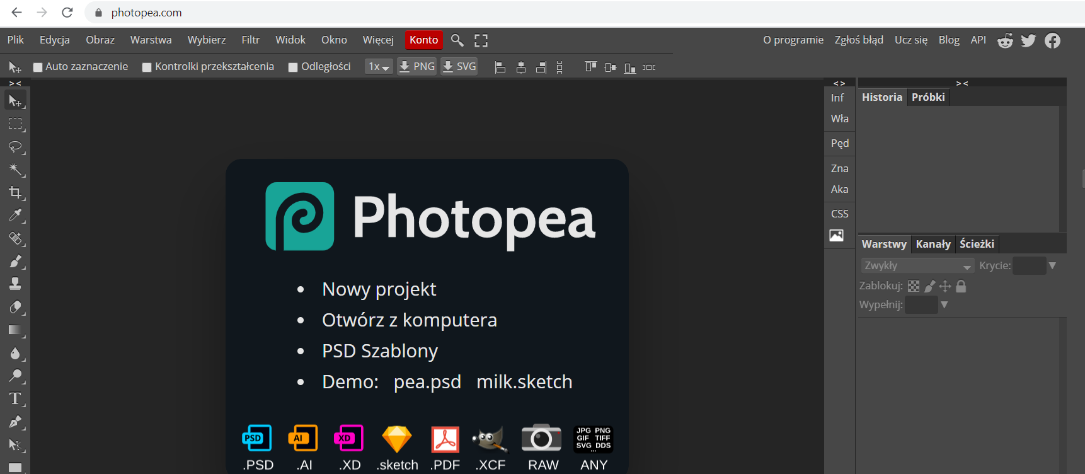Open the Edycja menu
The width and height of the screenshot is (1085, 474).
pyautogui.click(x=55, y=40)
